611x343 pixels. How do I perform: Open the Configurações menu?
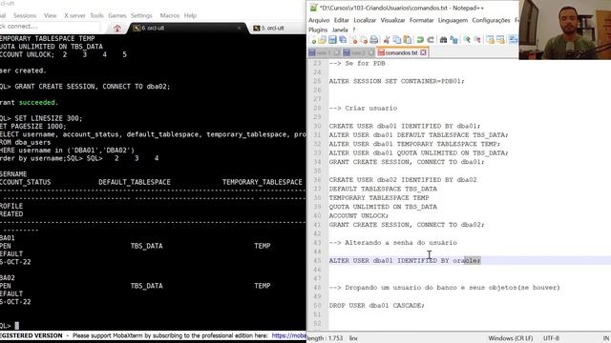491,20
